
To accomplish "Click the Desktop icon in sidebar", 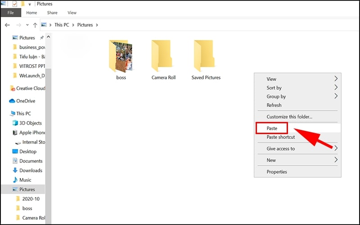I will coord(15,151).
